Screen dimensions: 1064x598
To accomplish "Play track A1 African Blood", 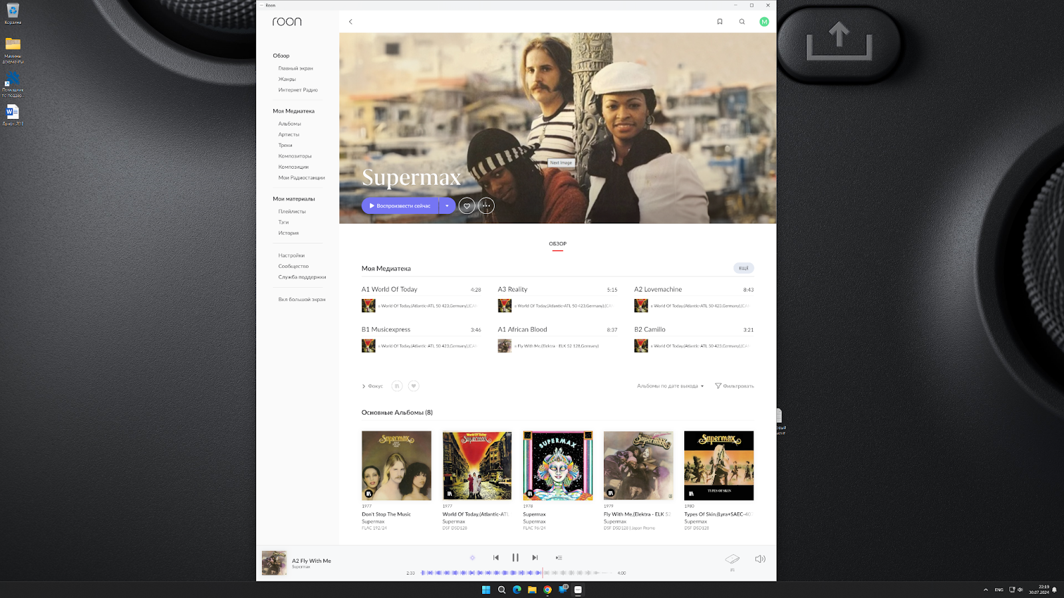I will coord(523,330).
